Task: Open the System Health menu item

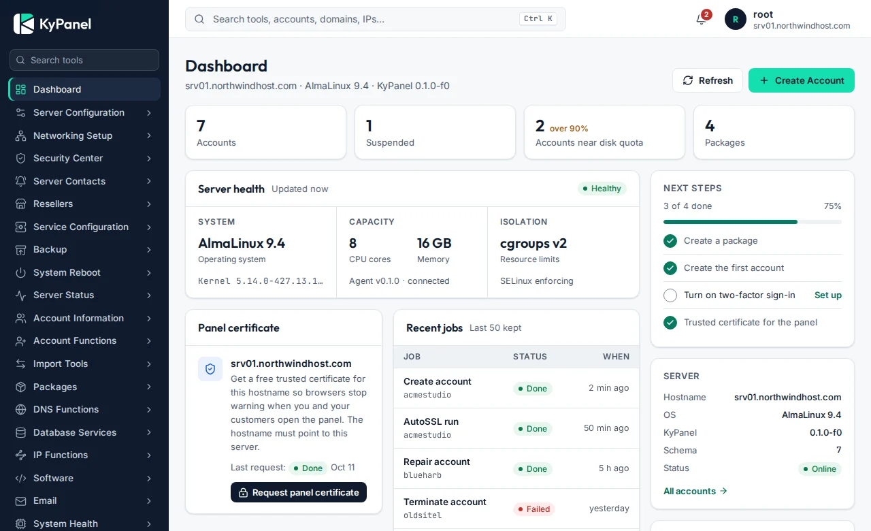Action: click(x=84, y=524)
